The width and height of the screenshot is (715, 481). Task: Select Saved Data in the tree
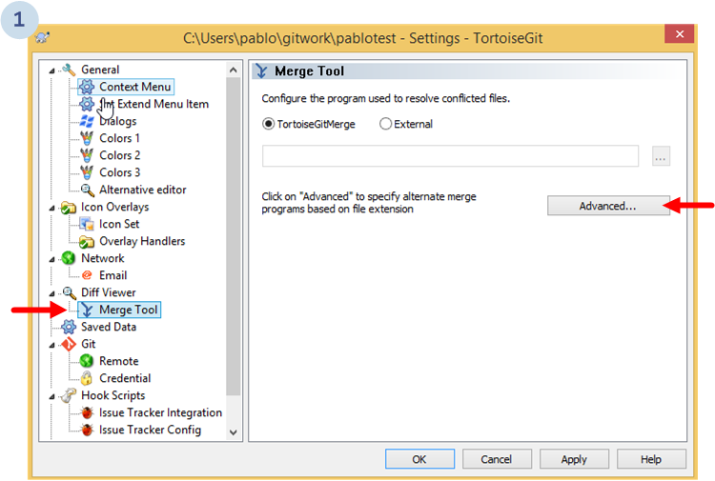pos(109,327)
